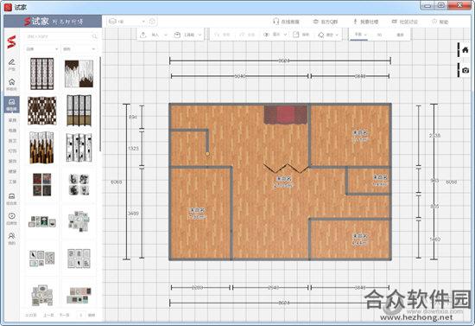Open the official QQ group link
The height and width of the screenshot is (326, 475).
coord(326,22)
